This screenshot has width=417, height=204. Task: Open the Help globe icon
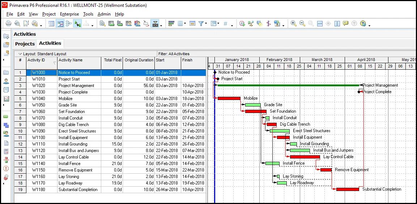[363, 23]
